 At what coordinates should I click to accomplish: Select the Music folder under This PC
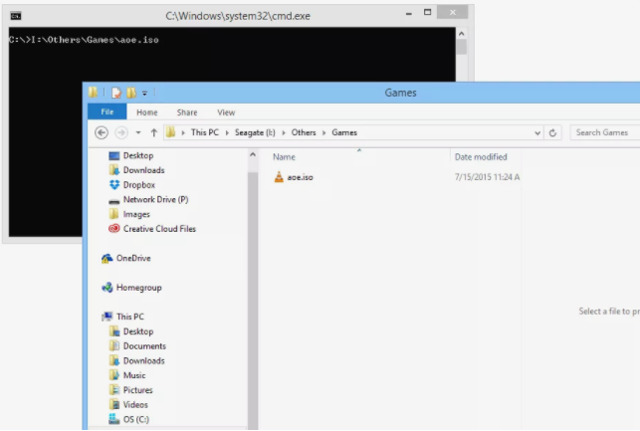(134, 375)
